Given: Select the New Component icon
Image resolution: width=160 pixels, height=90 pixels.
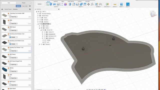Looking at the screenshot, I should [x=97, y=4].
